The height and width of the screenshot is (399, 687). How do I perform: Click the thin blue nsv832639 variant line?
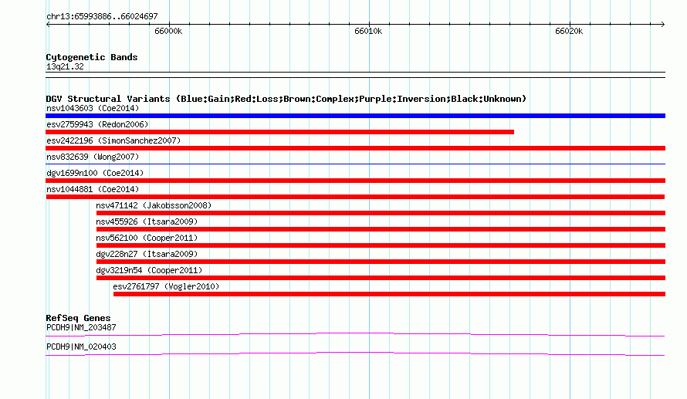(355, 164)
